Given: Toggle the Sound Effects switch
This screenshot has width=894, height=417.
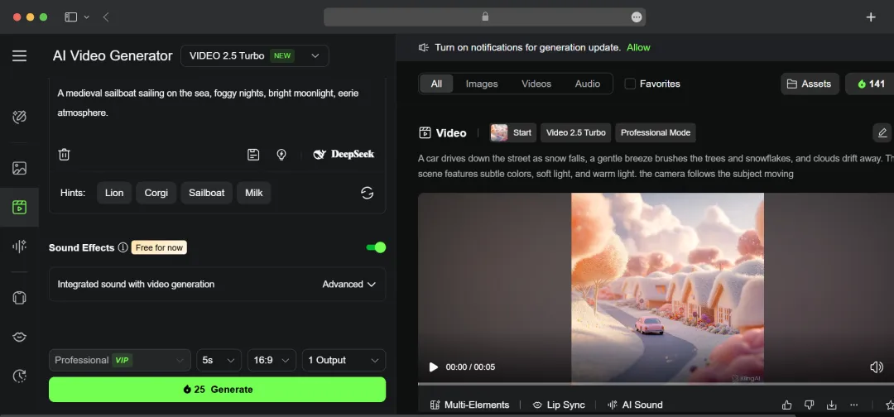Looking at the screenshot, I should 376,247.
